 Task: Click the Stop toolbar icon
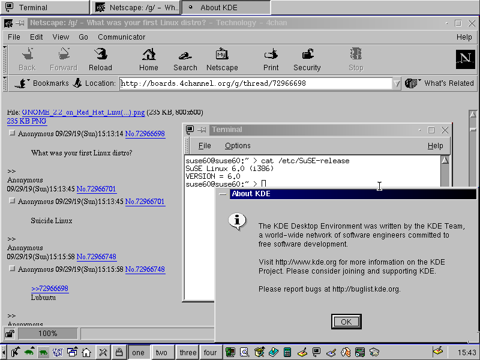pos(356,55)
